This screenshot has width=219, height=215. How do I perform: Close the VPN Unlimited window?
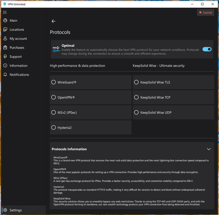click(212, 4)
